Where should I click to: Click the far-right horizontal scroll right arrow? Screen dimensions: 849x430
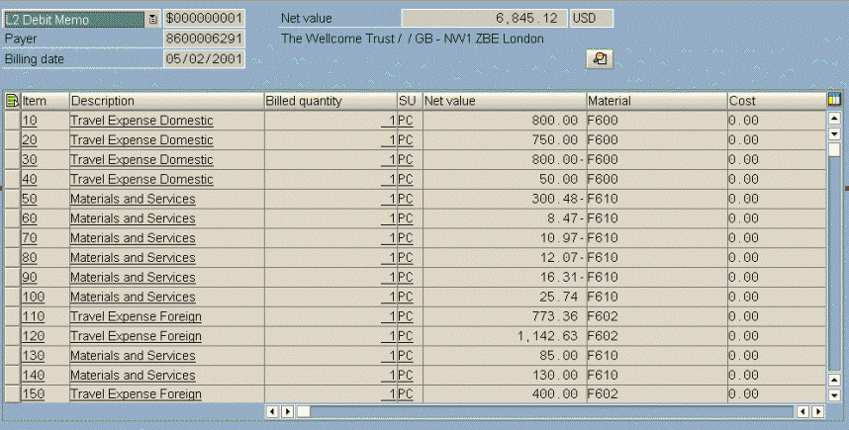coord(818,411)
